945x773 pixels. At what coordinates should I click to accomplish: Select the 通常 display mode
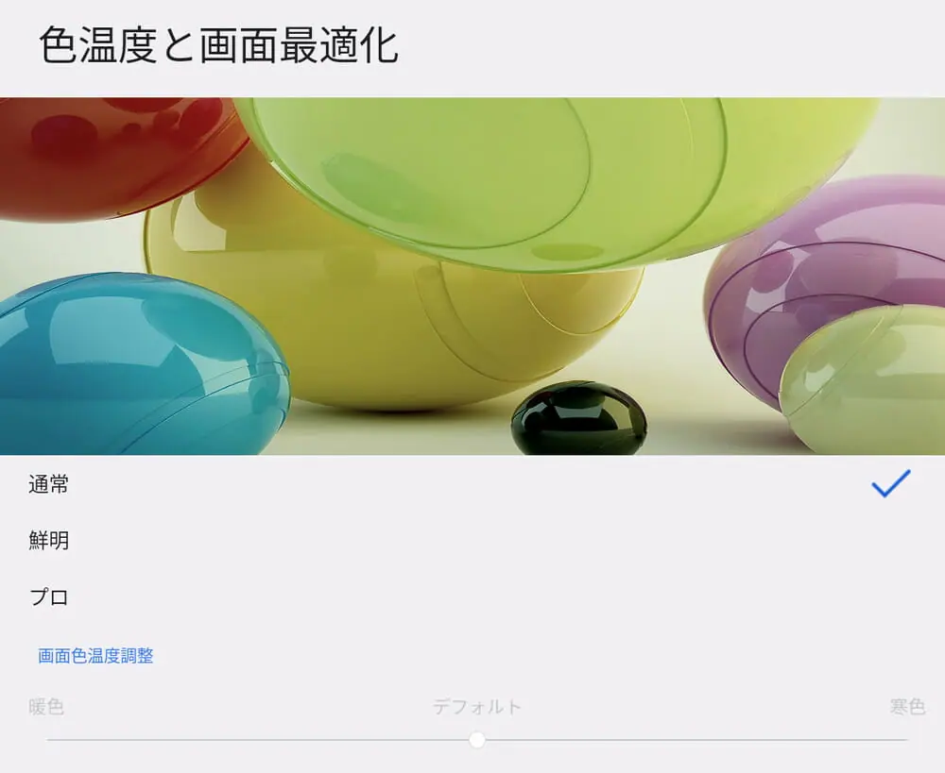tap(472, 484)
